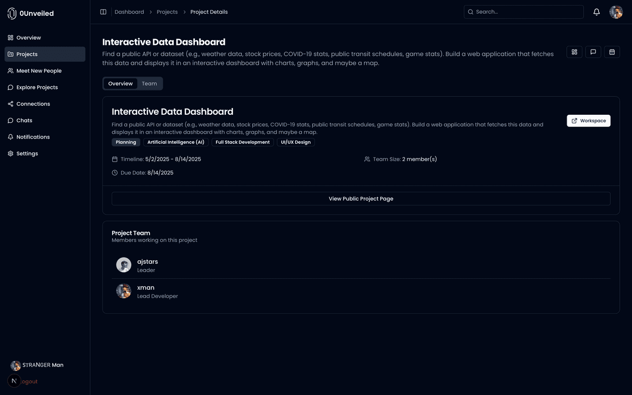
Task: Open the notifications bell in header
Action: 597,12
